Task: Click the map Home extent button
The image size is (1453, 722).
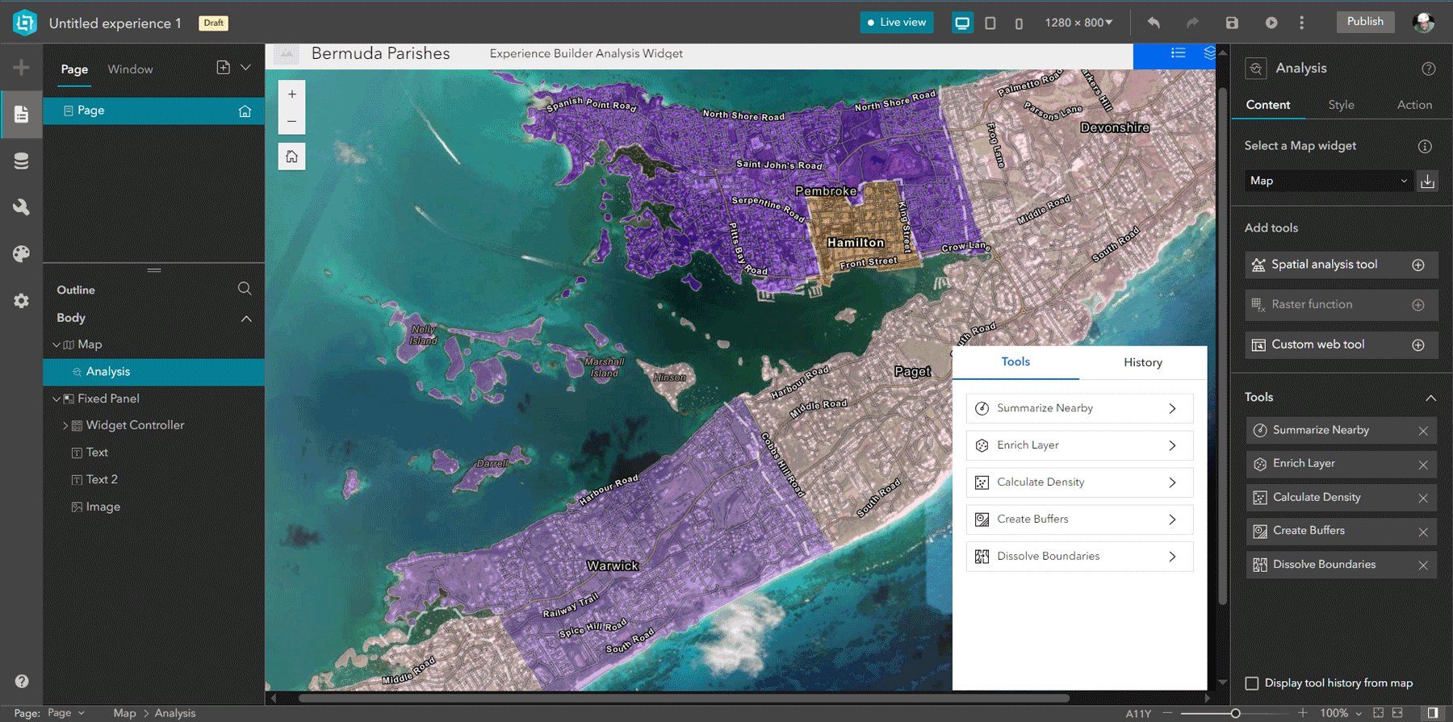Action: click(291, 157)
